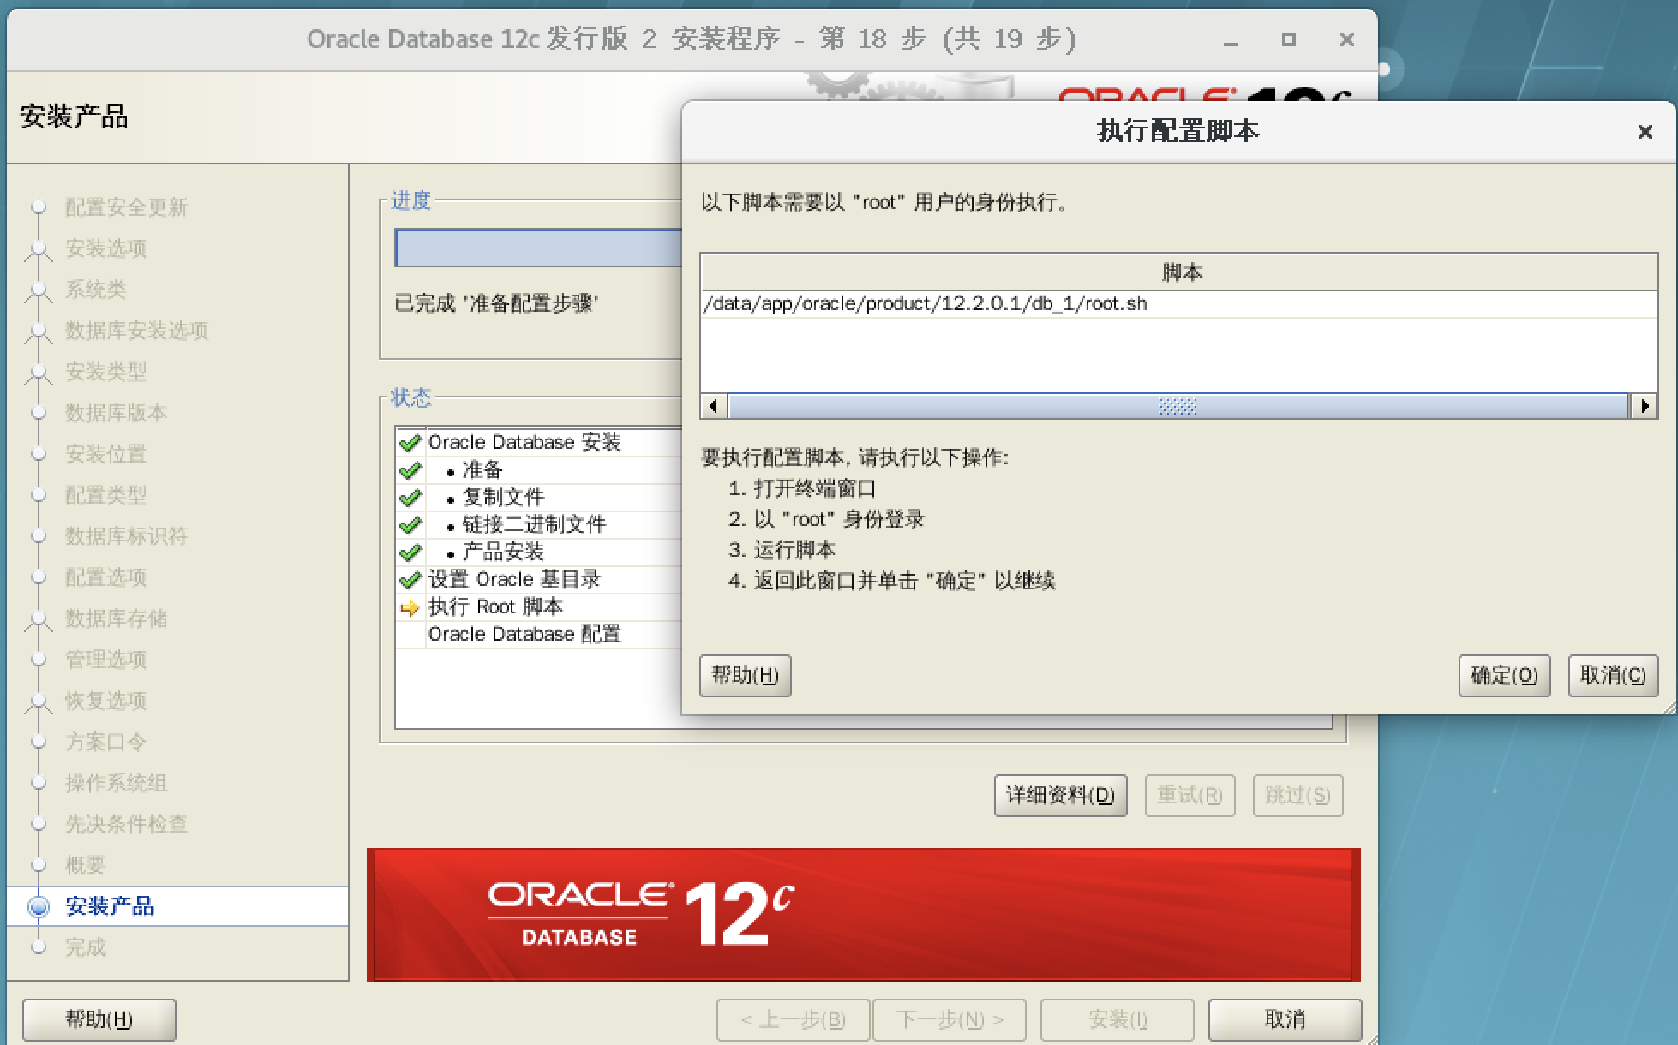Click the green checkmark beside Oracle Database 安装

[x=411, y=442]
